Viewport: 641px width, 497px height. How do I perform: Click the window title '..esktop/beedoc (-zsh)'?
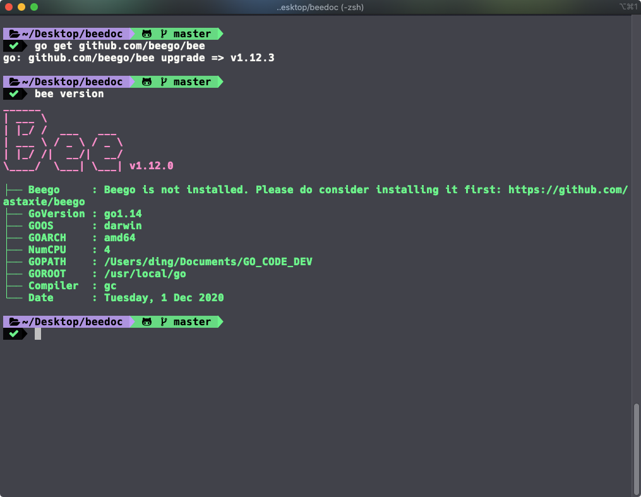coord(320,7)
